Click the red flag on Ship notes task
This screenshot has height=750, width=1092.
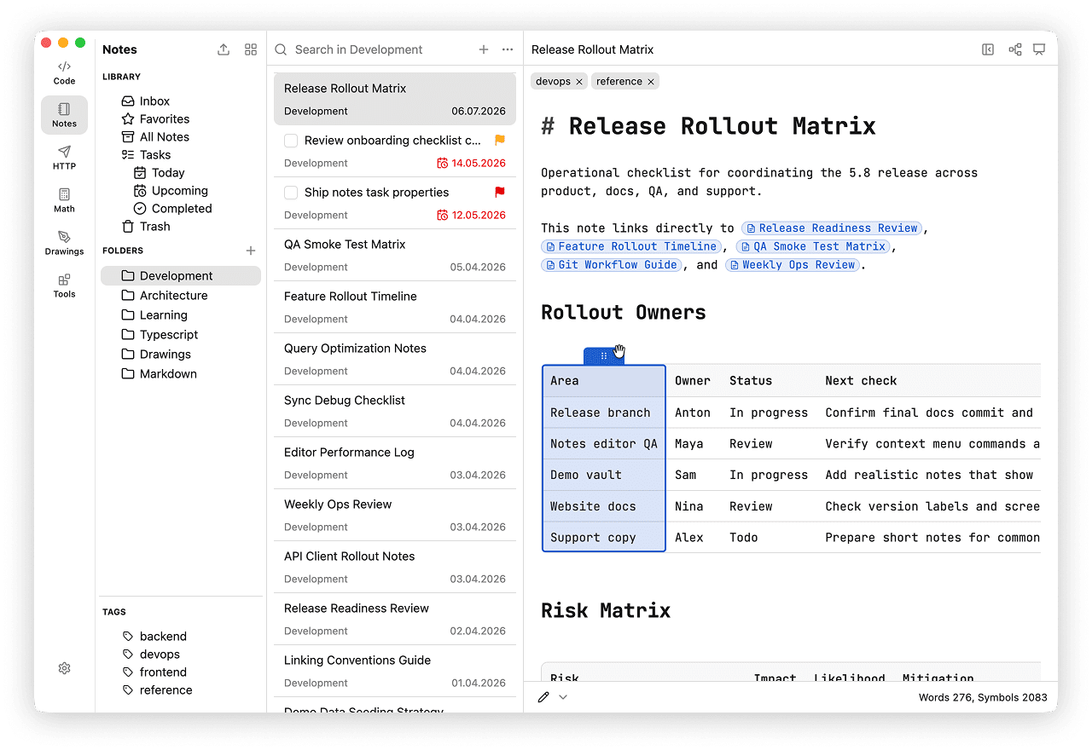coord(500,192)
